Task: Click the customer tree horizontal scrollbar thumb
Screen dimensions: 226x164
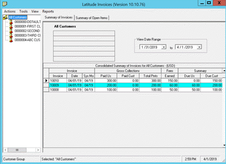Action: [17, 150]
